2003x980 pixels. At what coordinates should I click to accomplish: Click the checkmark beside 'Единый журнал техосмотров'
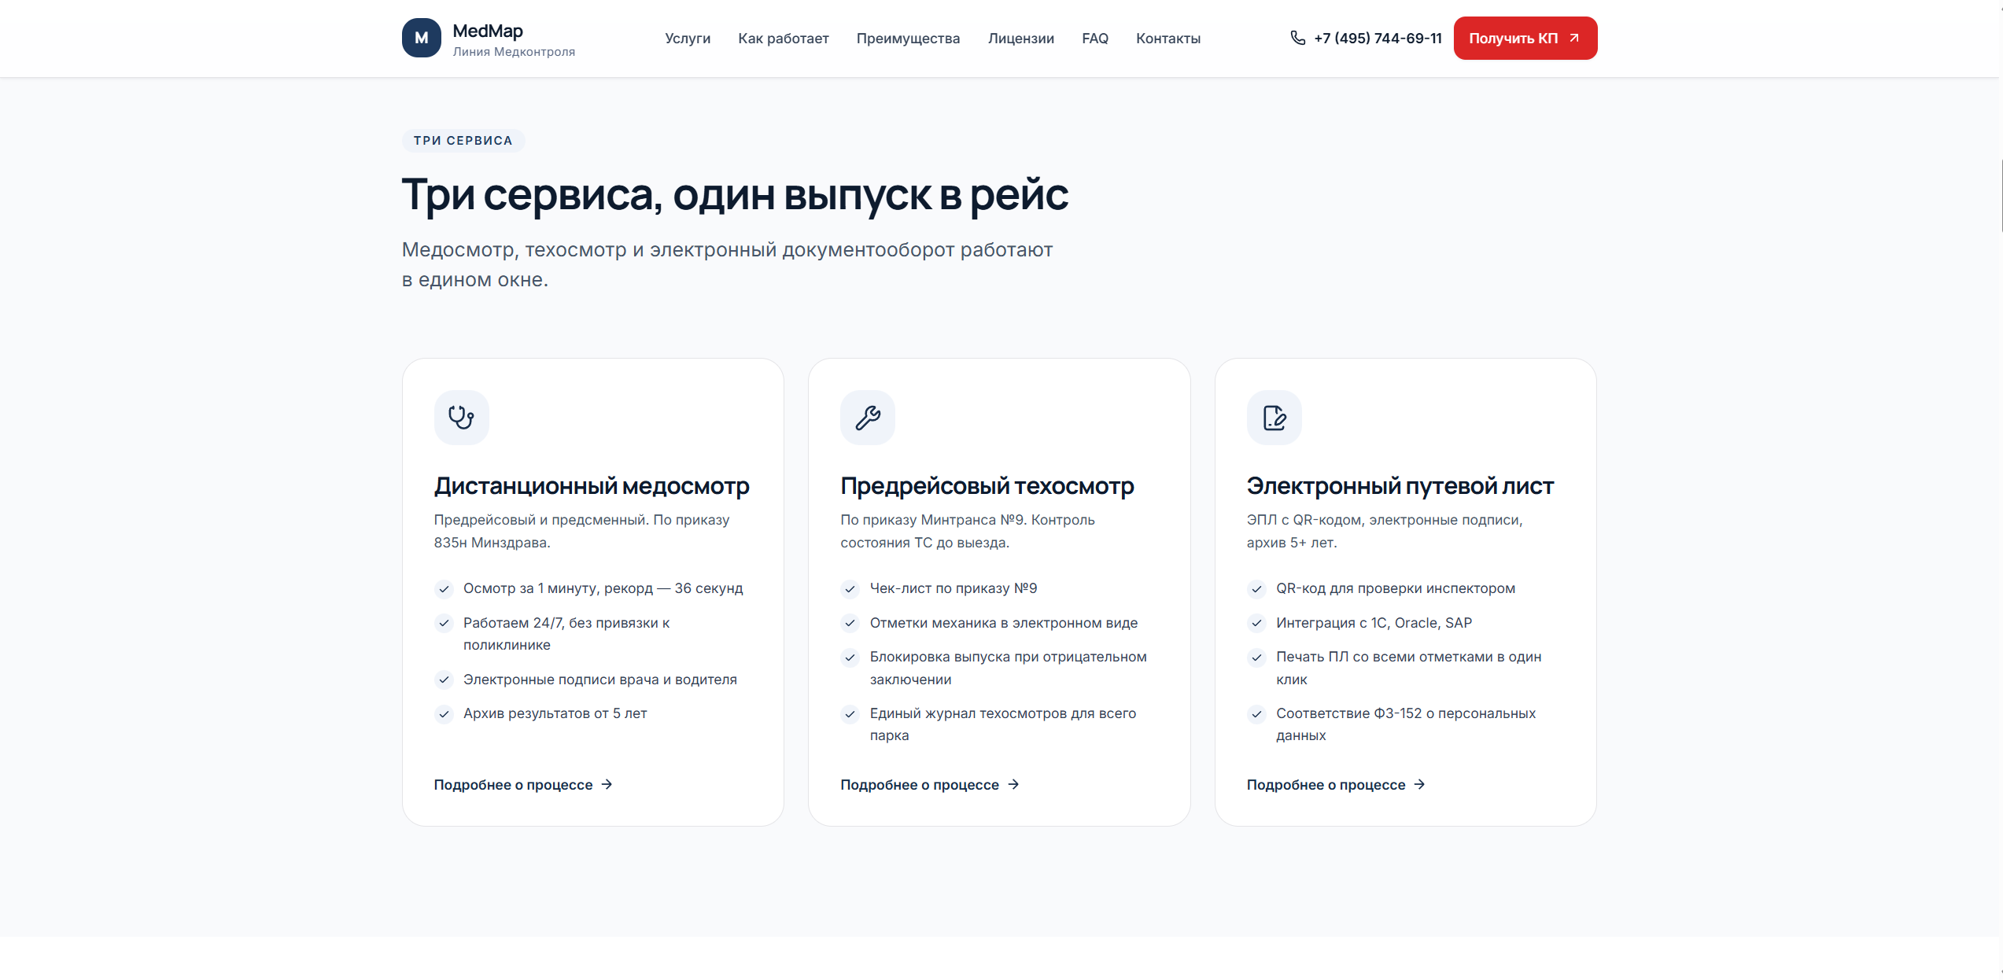pos(850,714)
